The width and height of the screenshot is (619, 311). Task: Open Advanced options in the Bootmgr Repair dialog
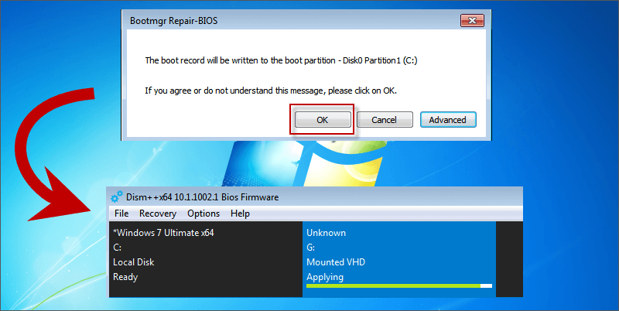448,120
